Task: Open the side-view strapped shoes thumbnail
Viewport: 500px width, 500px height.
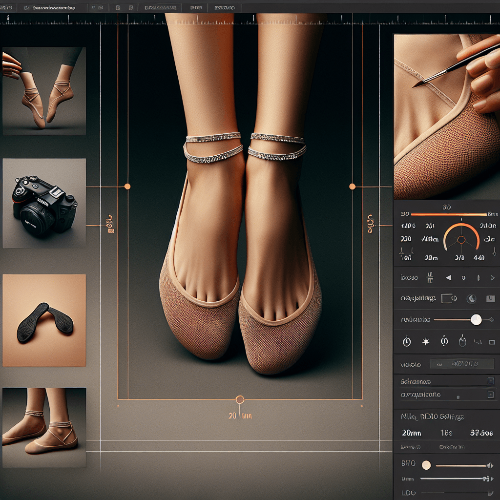Action: point(44,428)
